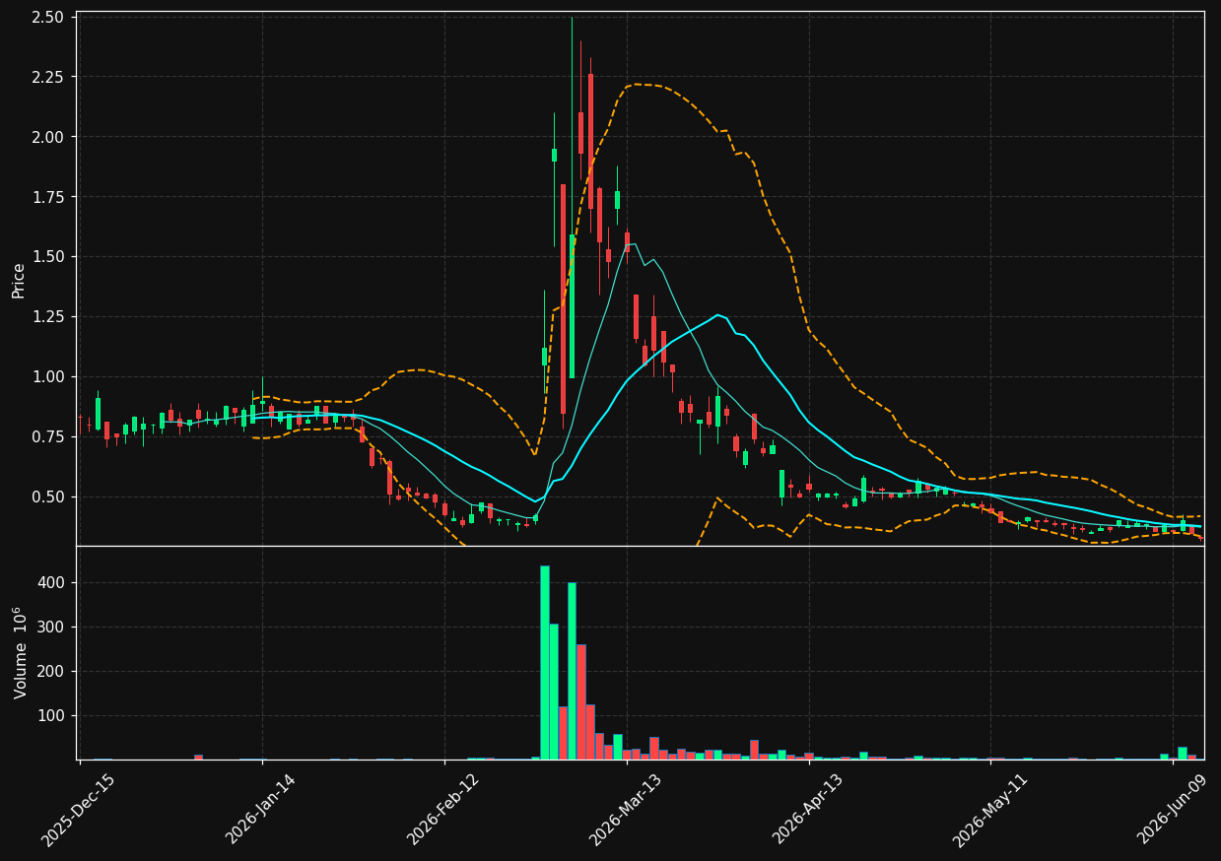Click the 2.00 price axis label
Viewport: 1221px width, 861px height.
[49, 137]
